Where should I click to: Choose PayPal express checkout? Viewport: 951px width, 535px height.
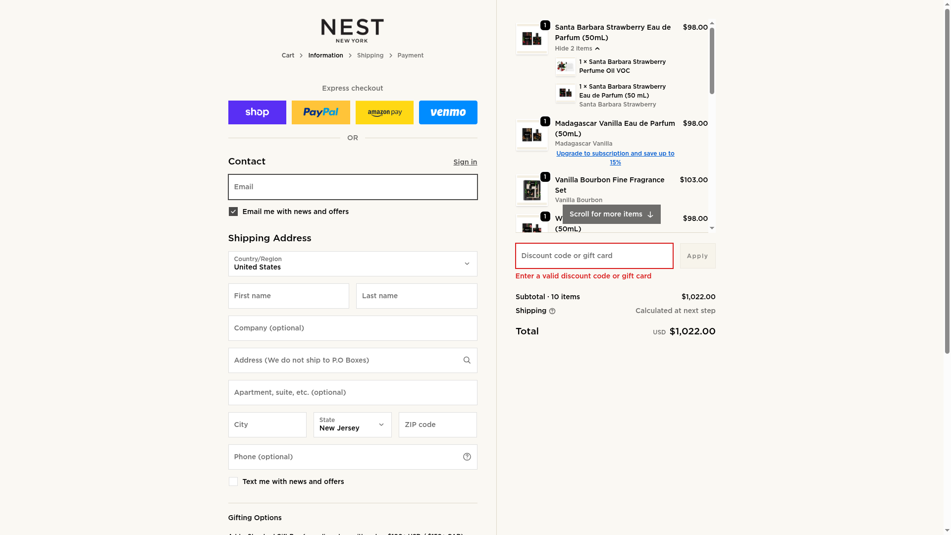point(320,112)
